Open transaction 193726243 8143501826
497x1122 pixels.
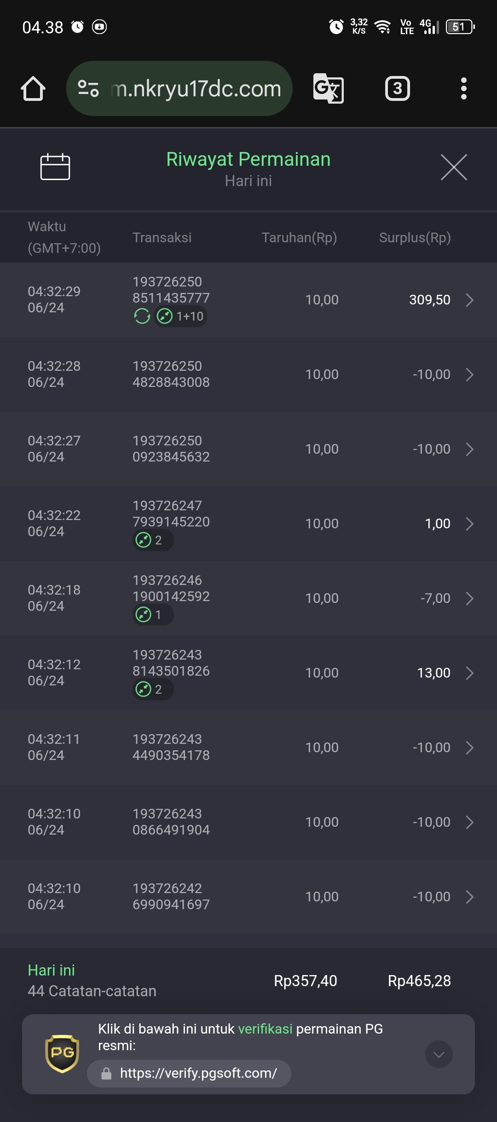coord(248,673)
